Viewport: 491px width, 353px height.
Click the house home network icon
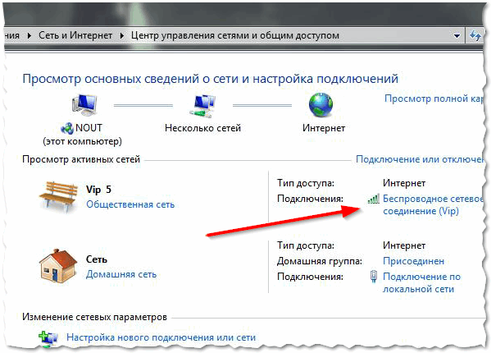tap(57, 266)
